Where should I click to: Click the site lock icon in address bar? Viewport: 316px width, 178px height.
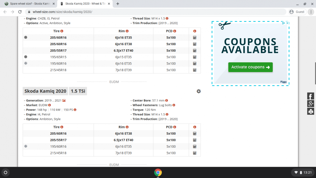pyautogui.click(x=29, y=12)
